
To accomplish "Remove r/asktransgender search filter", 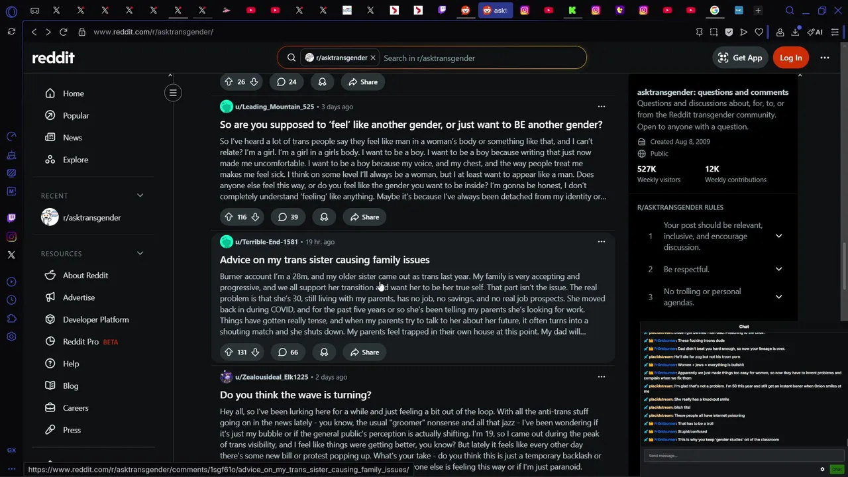I will [372, 58].
